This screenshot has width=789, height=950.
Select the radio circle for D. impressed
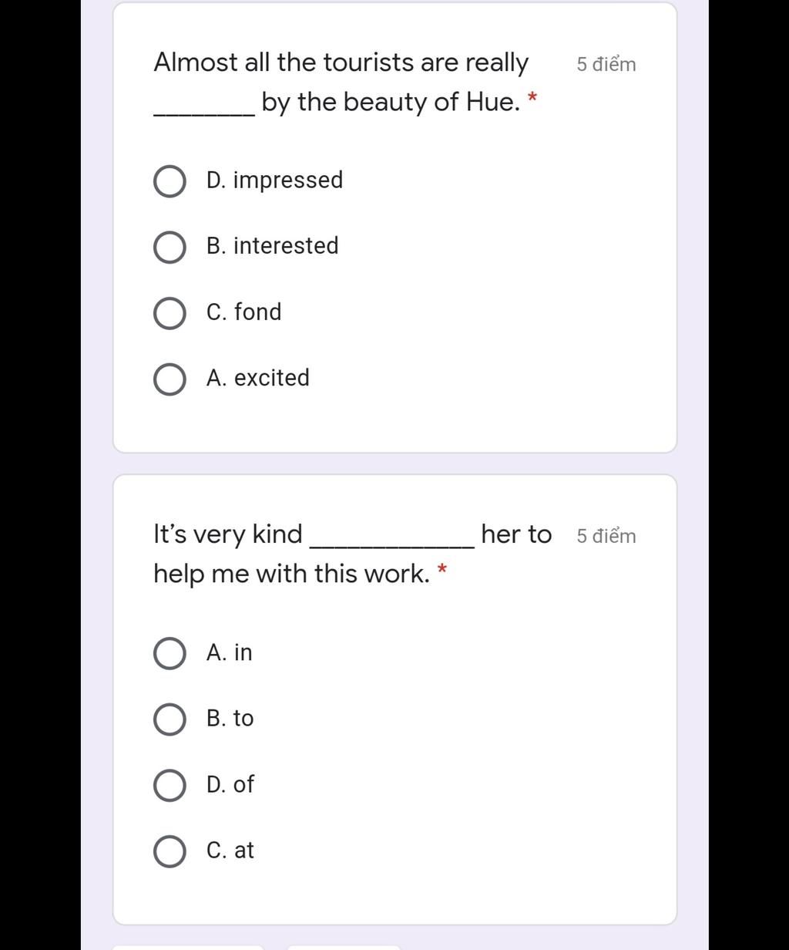pos(170,181)
